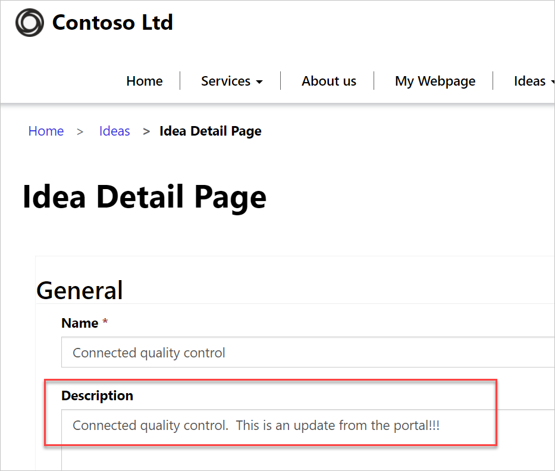This screenshot has height=471, width=555.
Task: Click the Idea Detail Page heading
Action: pyautogui.click(x=144, y=197)
